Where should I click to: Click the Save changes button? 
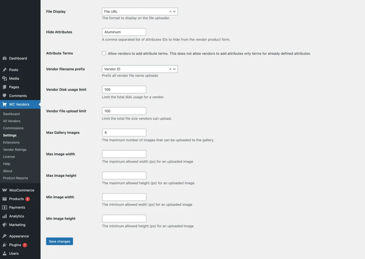60,241
